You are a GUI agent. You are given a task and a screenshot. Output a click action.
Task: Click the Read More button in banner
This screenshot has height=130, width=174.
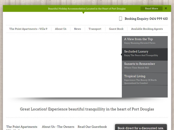coord(151,8)
